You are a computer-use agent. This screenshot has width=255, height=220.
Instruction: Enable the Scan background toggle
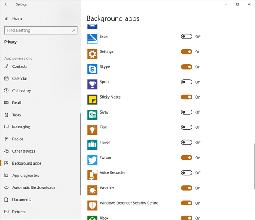[x=187, y=37]
